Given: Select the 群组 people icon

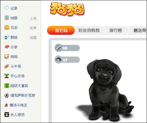Looking at the screenshot, I should (x=7, y=37).
